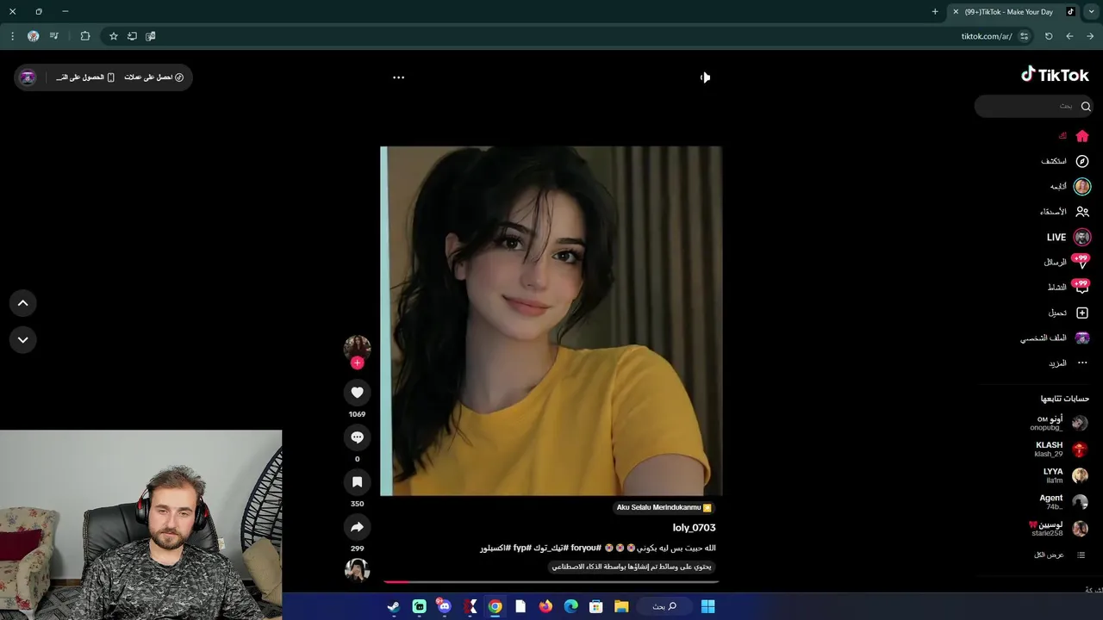Open Messages (الرسائل) in sidebar

pos(1067,262)
